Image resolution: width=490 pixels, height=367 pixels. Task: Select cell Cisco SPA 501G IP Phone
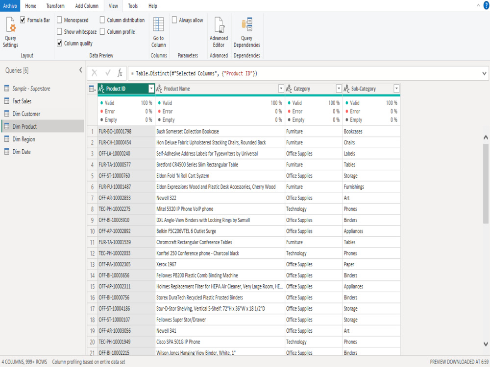point(220,342)
